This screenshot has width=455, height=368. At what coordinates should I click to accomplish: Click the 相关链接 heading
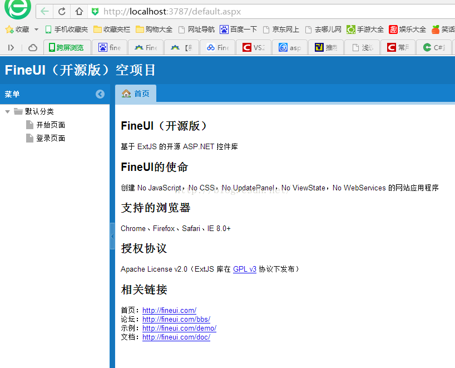point(144,290)
